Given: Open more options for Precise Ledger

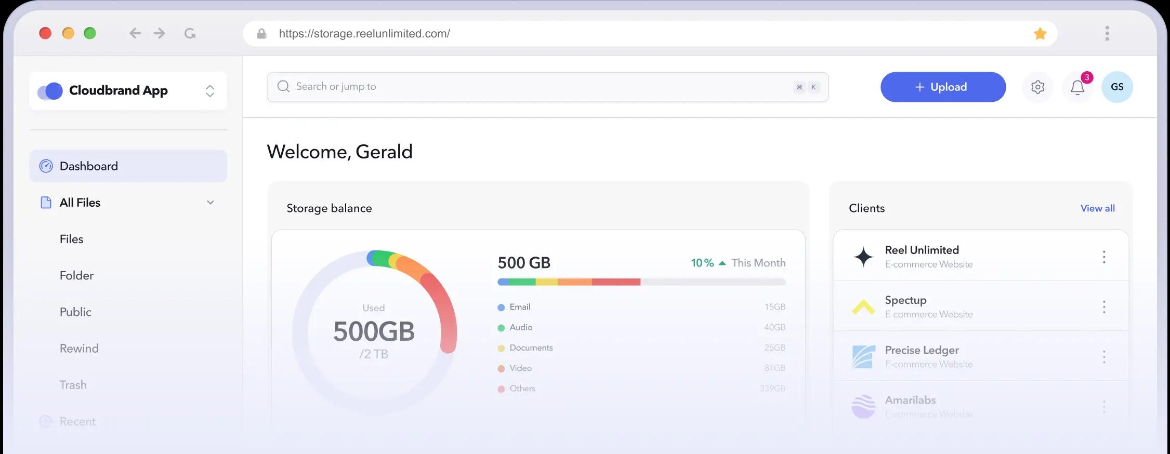Looking at the screenshot, I should pyautogui.click(x=1104, y=357).
